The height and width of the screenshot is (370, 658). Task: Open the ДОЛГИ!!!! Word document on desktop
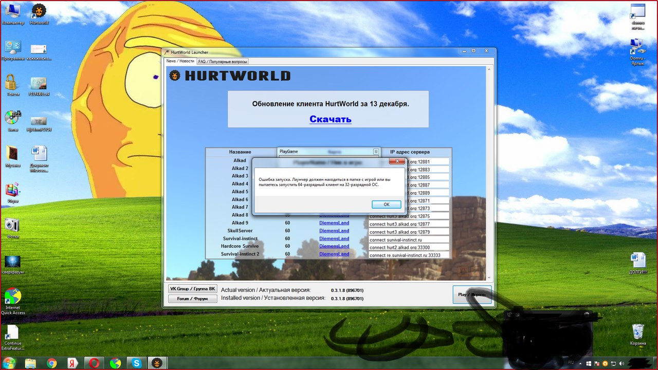(638, 264)
